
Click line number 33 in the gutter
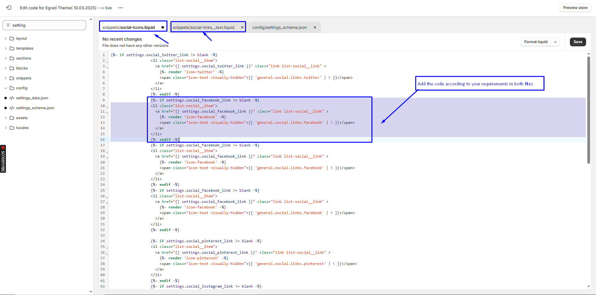102,235
